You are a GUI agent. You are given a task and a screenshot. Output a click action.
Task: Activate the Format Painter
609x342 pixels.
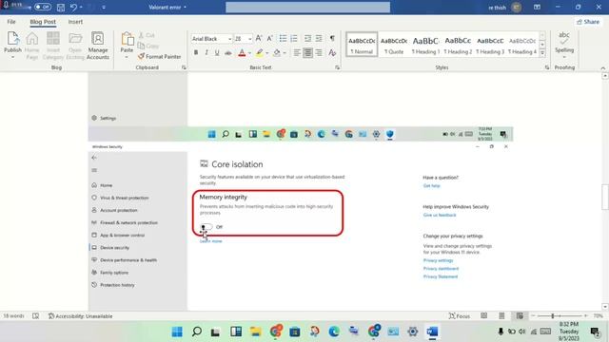160,57
